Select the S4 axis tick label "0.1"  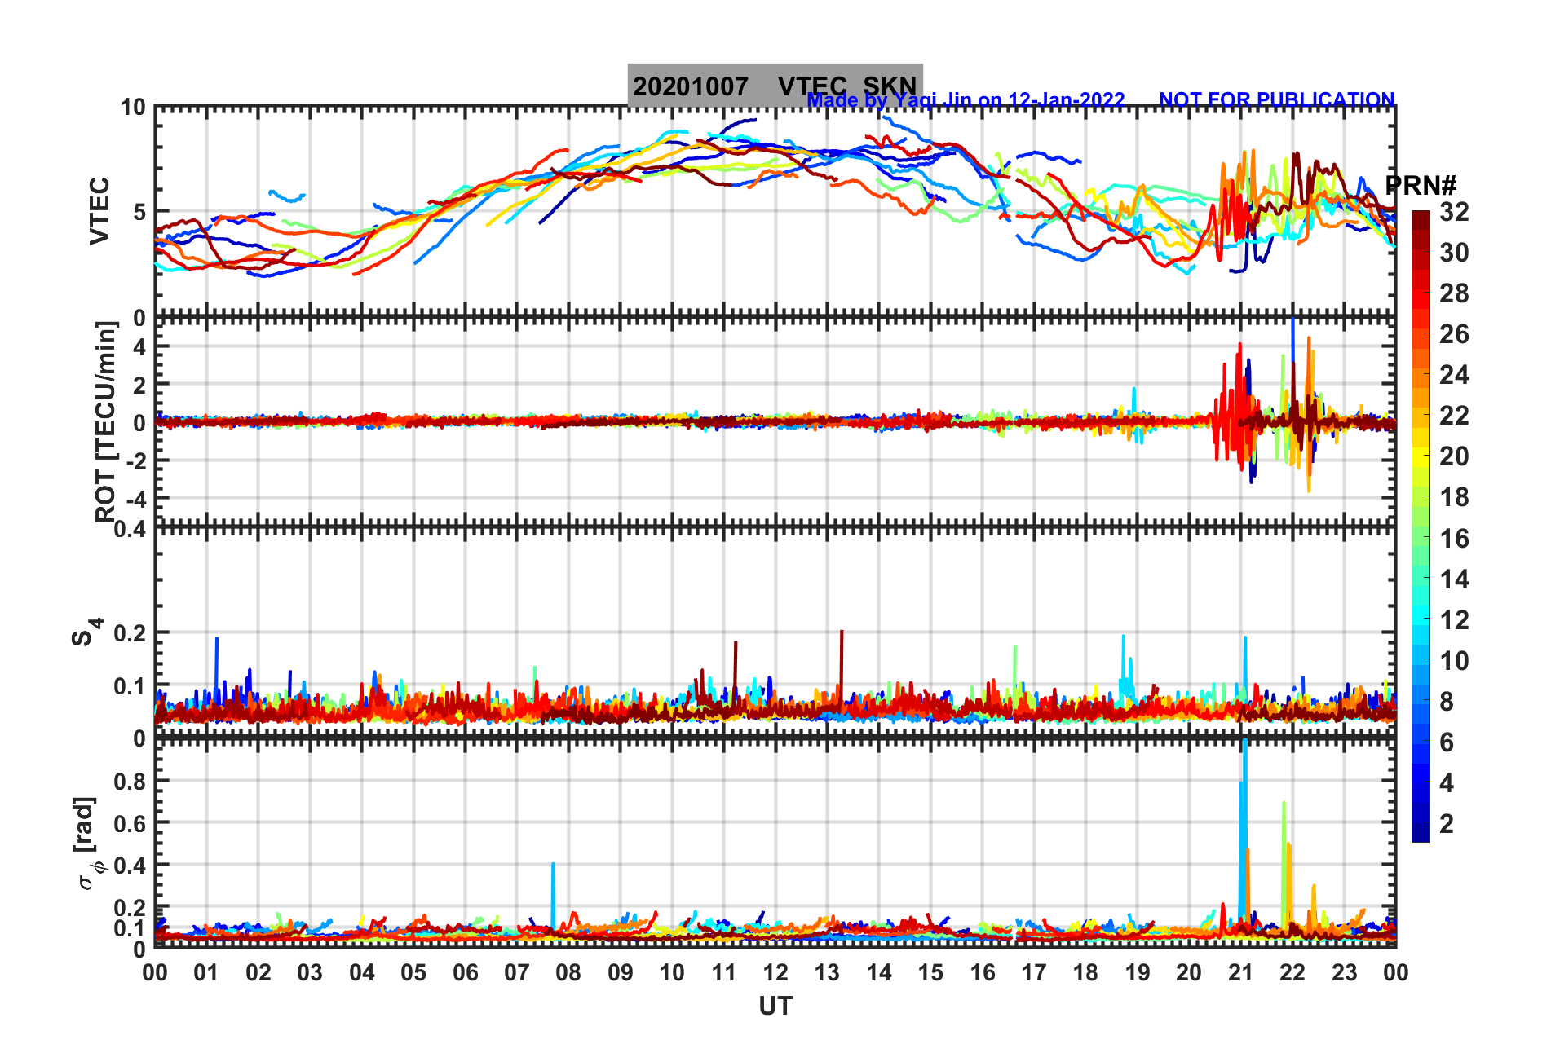(130, 686)
